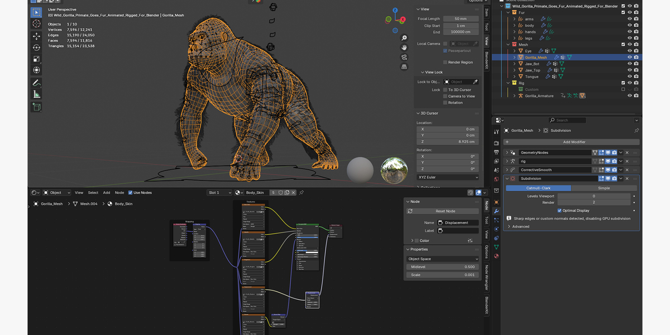Click the Reset Node refresh icon
This screenshot has height=335, width=670.
pyautogui.click(x=410, y=211)
